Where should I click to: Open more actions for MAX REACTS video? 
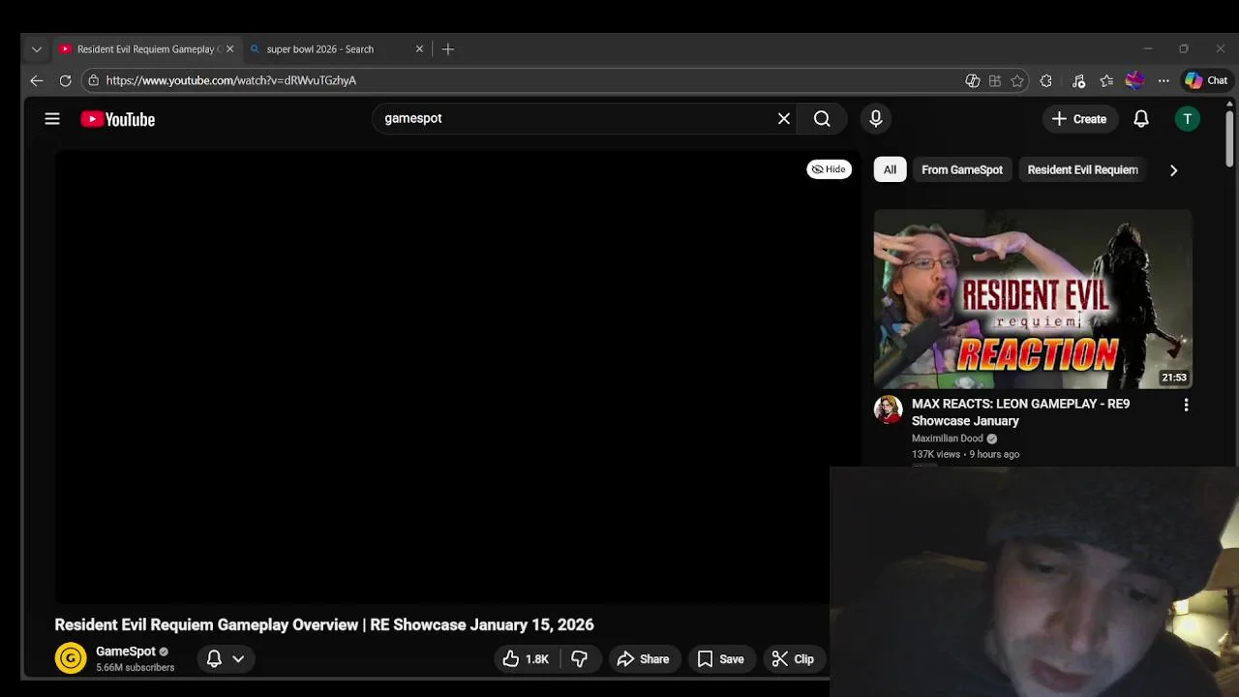1186,406
